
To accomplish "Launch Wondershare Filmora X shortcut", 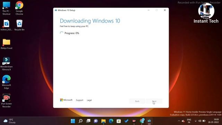I will click(x=6, y=64).
